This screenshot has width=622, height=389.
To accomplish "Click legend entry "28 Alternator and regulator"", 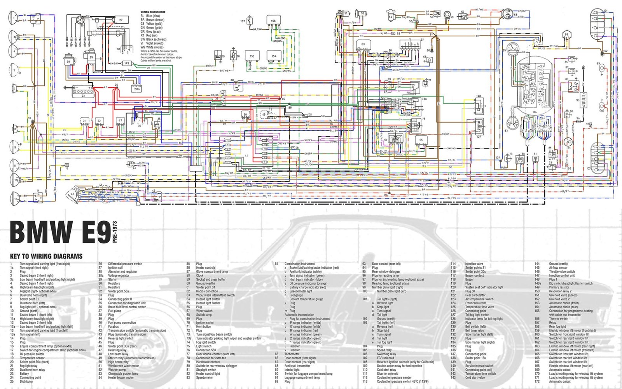I will pyautogui.click(x=117, y=271).
